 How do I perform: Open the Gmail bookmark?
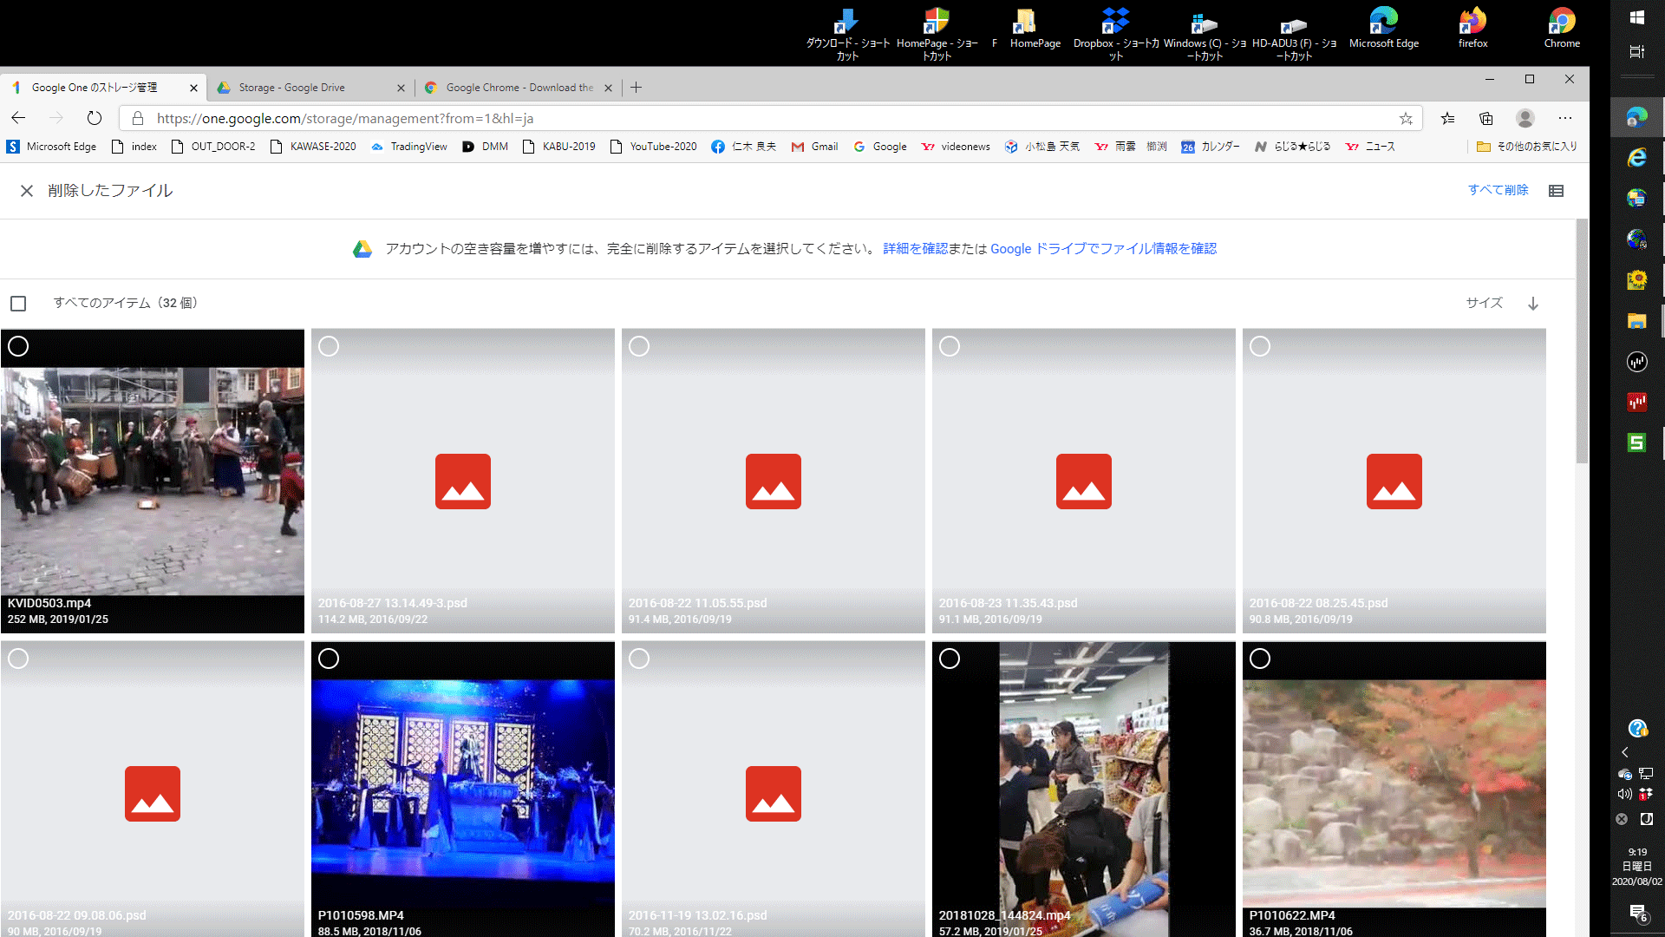coord(815,147)
